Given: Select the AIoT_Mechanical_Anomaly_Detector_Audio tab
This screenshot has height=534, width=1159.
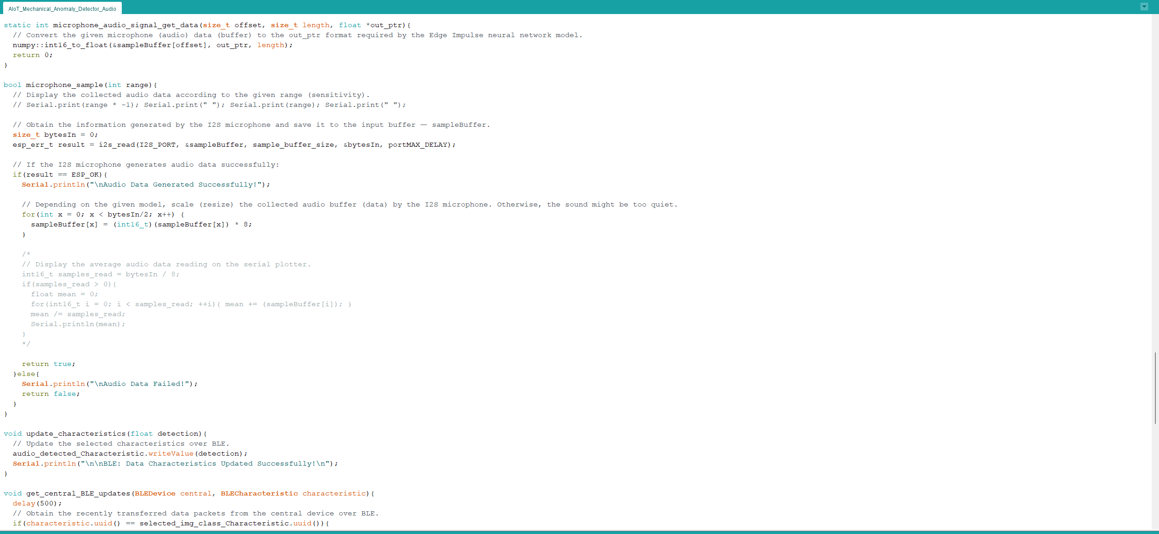Looking at the screenshot, I should click(62, 9).
